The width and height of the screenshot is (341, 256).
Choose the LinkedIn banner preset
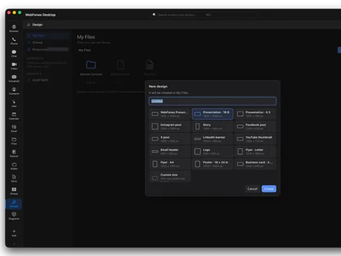pyautogui.click(x=212, y=139)
